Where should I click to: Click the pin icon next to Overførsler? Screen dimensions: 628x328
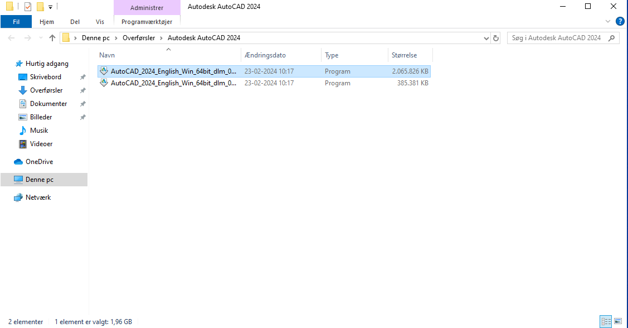click(82, 90)
